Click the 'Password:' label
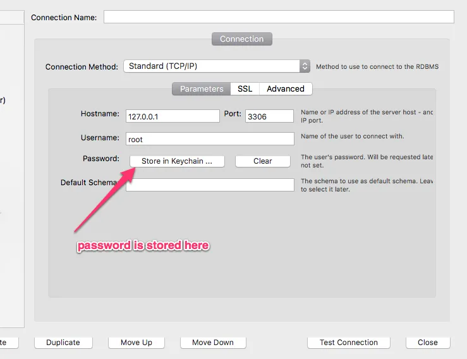Image resolution: width=467 pixels, height=359 pixels. click(x=101, y=159)
